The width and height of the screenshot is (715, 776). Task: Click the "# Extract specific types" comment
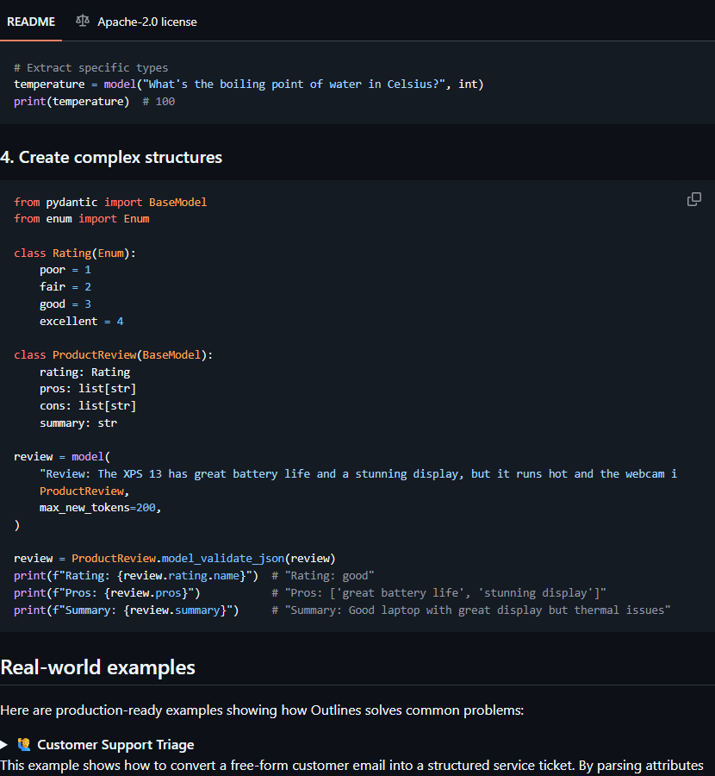click(91, 68)
